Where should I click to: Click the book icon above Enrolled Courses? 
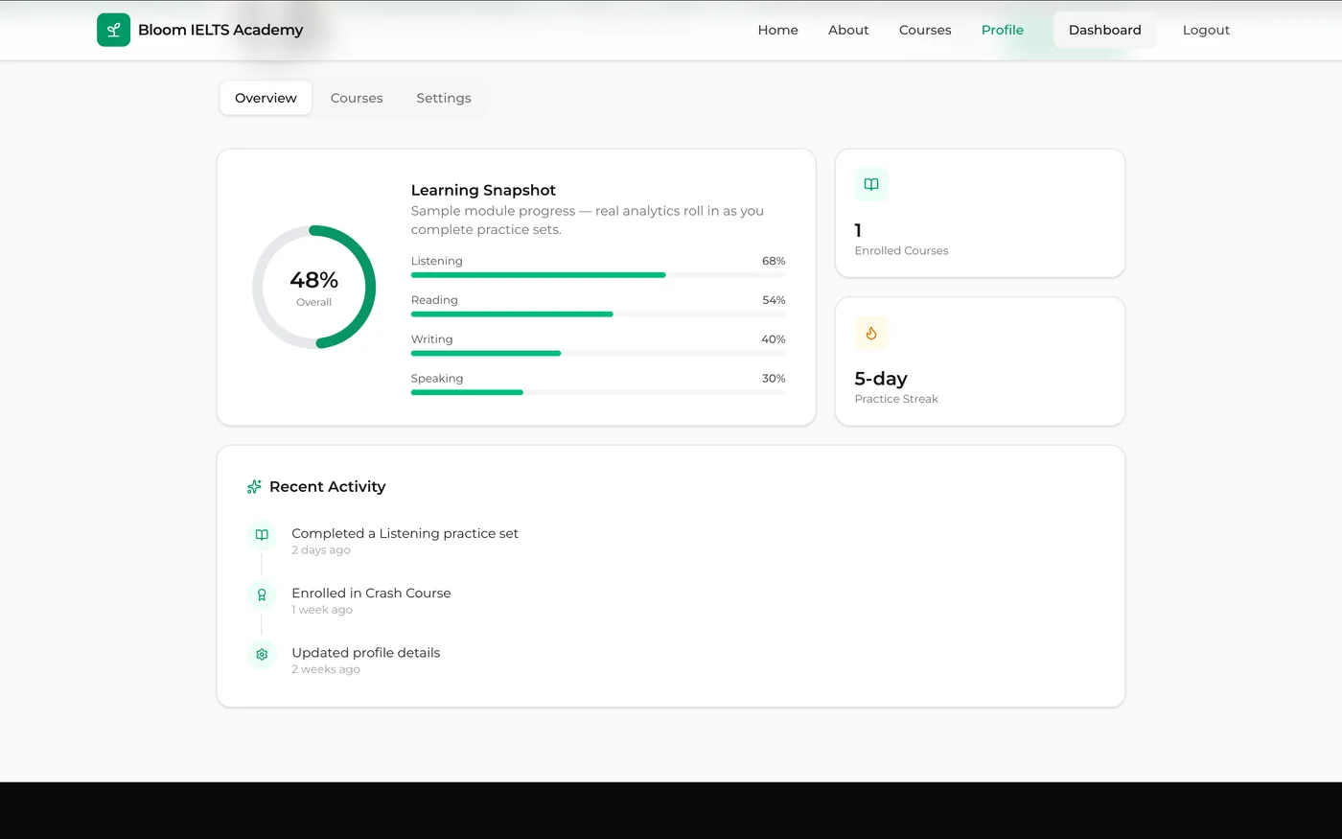pyautogui.click(x=871, y=184)
